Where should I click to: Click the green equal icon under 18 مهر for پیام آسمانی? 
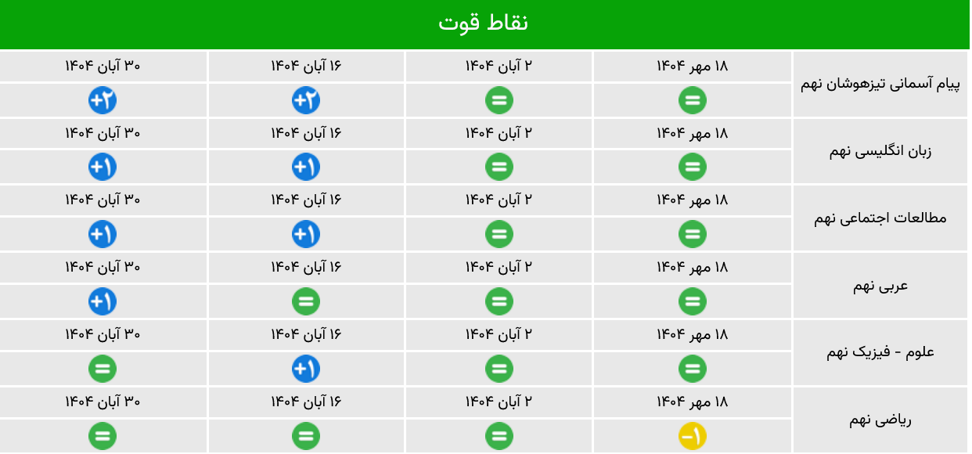pyautogui.click(x=692, y=100)
